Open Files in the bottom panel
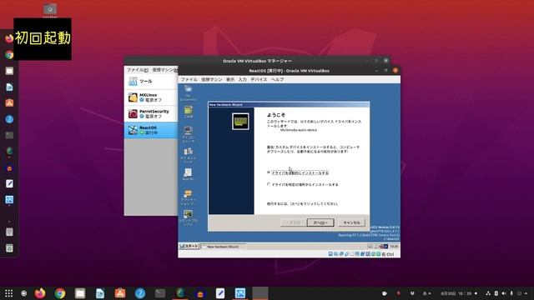Screen dimensions: 534x300 (80, 293)
